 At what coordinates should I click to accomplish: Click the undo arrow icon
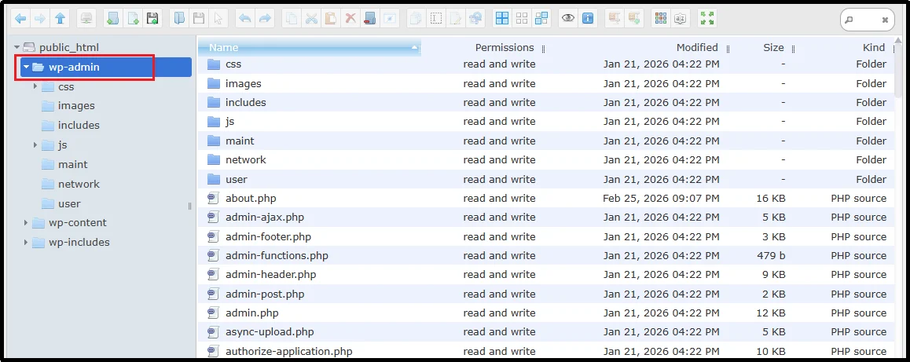click(x=245, y=19)
